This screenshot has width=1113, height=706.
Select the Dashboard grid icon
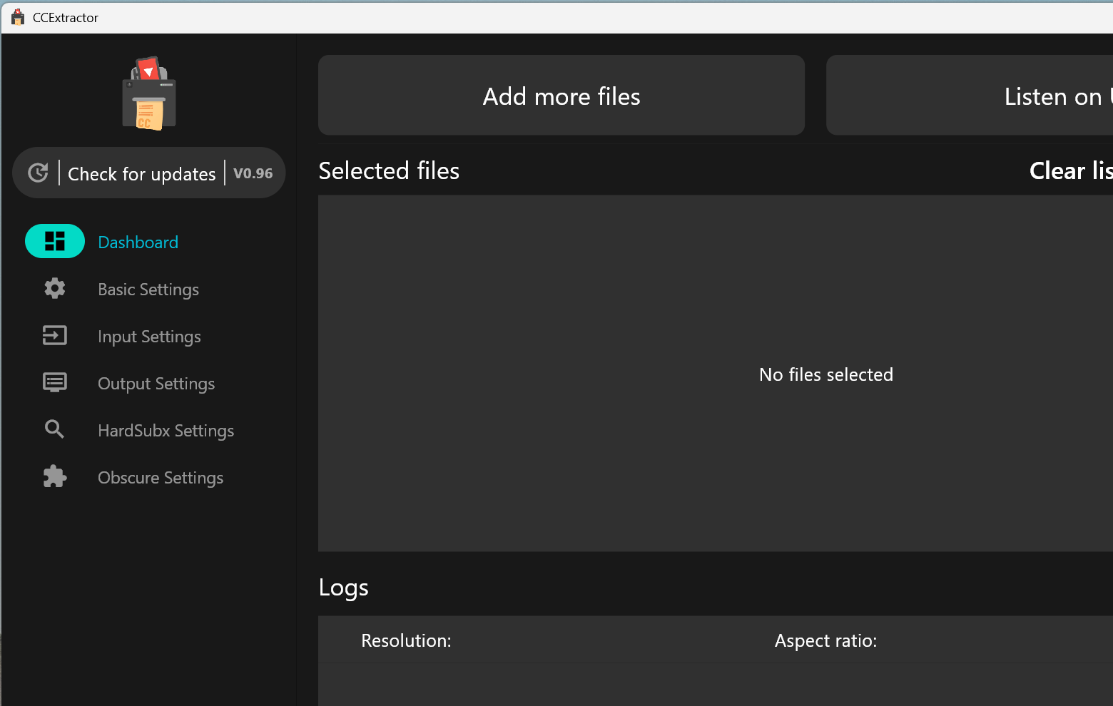tap(55, 241)
